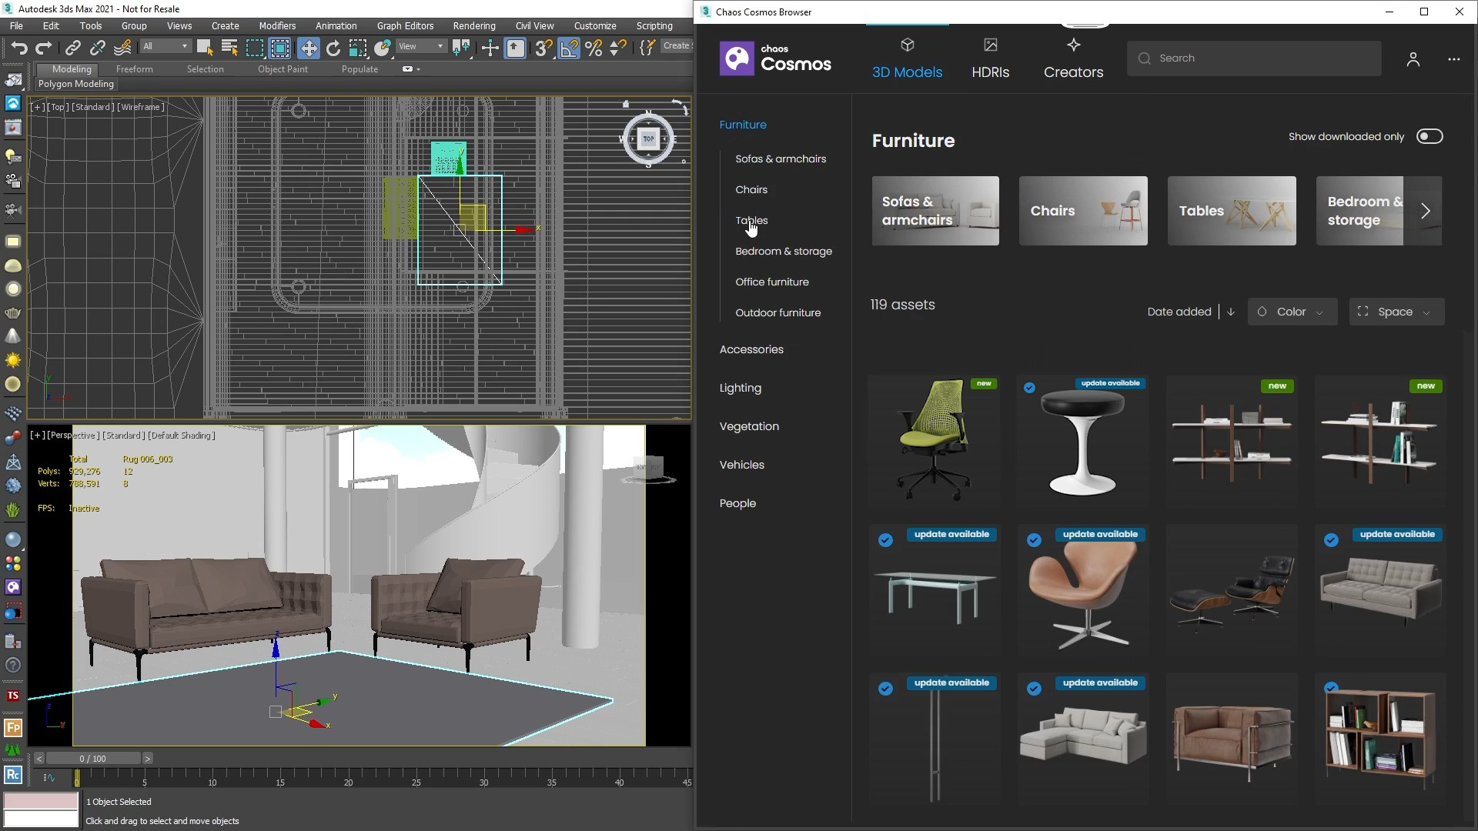Enable the Show downloaded only toggle
This screenshot has width=1478, height=831.
[x=1430, y=135]
